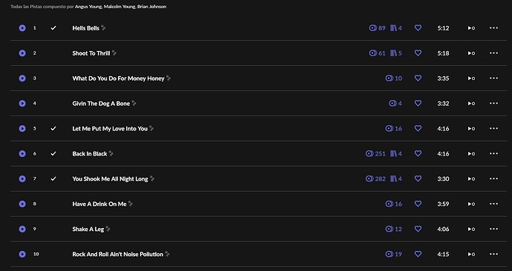This screenshot has height=271, width=512.
Task: Toggle checkmark for Let Me Put My Love Into You
Action: (53, 128)
